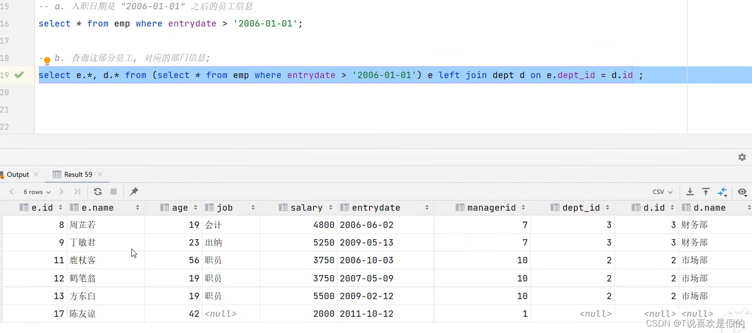This screenshot has height=333, width=752.
Task: Sort by the age column arrows
Action: pyautogui.click(x=196, y=208)
